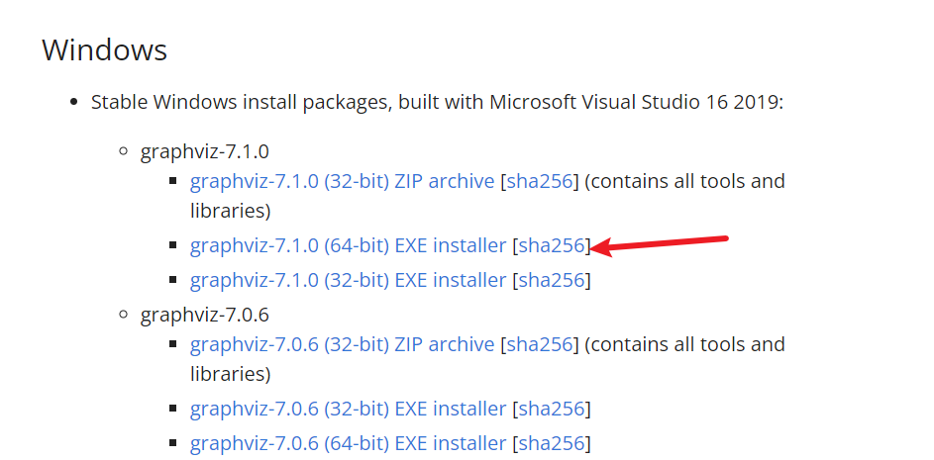Open graphviz-7.0.6 (32-bit) ZIP archive link
This screenshot has height=460, width=934.
point(342,344)
